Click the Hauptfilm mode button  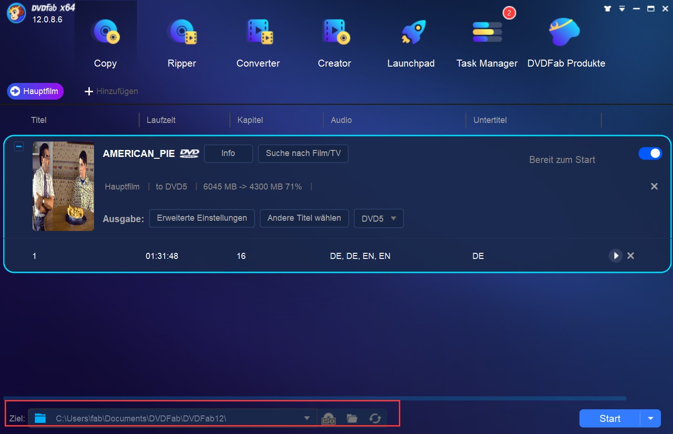[35, 91]
